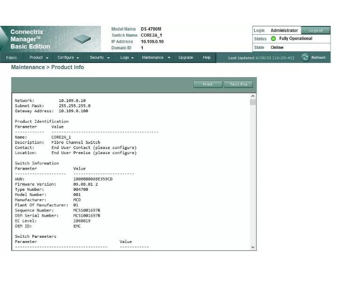Click the Connectrix Manager Basic Edition logo
This screenshot has height=282, width=338.
pyautogui.click(x=30, y=39)
